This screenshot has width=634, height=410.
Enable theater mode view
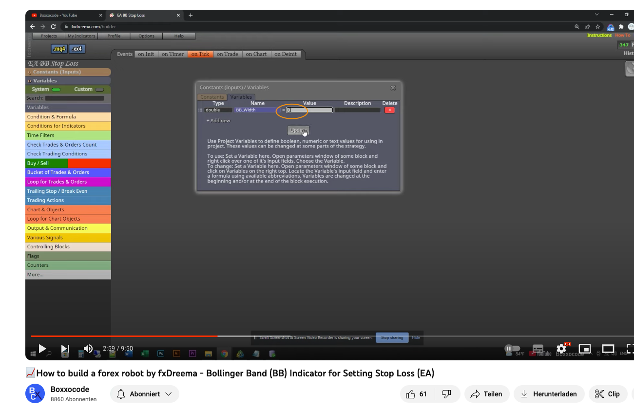coord(608,349)
